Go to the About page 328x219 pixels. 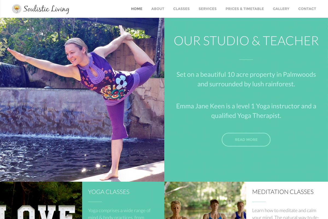[x=158, y=9]
